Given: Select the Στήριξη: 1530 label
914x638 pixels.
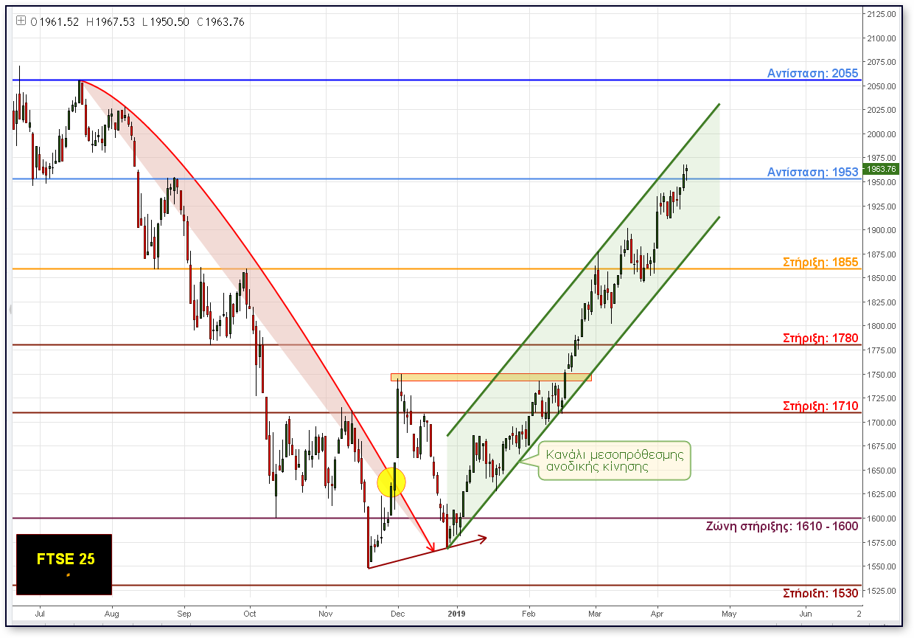Looking at the screenshot, I should 820,593.
